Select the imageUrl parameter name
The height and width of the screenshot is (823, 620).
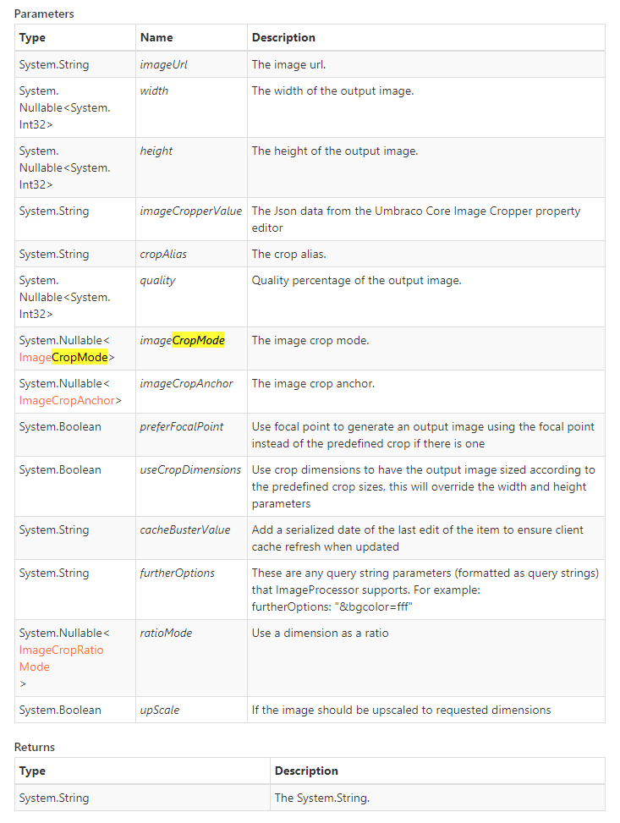coord(162,63)
